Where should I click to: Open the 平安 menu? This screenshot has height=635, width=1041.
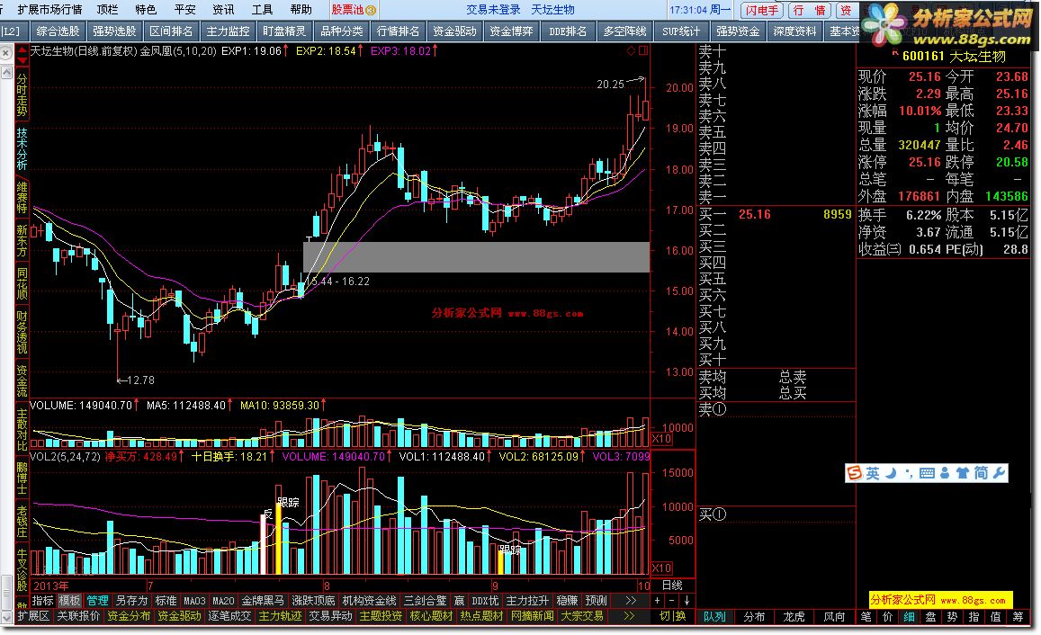point(184,9)
